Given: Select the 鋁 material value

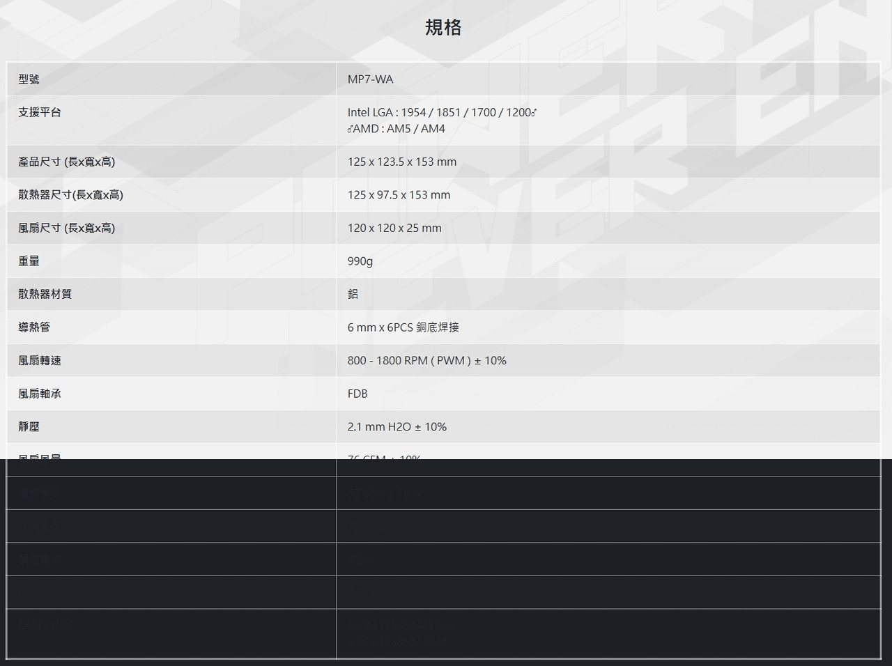Looking at the screenshot, I should pyautogui.click(x=353, y=294).
